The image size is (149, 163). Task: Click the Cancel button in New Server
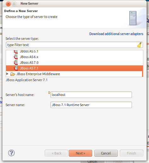106,153
